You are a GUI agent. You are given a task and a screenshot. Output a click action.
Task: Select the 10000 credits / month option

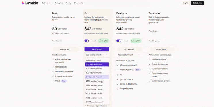click(x=97, y=102)
